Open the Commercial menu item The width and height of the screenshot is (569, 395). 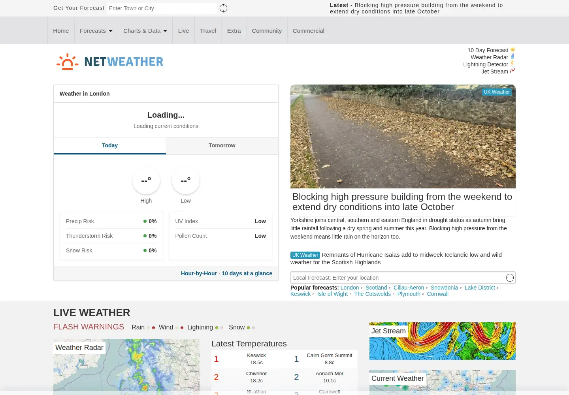[308, 31]
